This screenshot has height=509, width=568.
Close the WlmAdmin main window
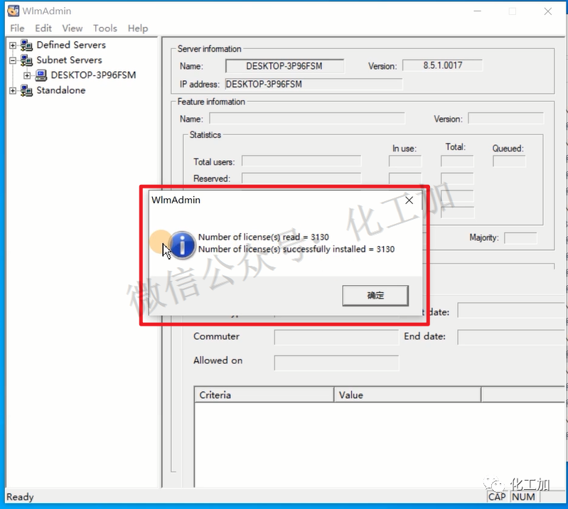[x=547, y=11]
